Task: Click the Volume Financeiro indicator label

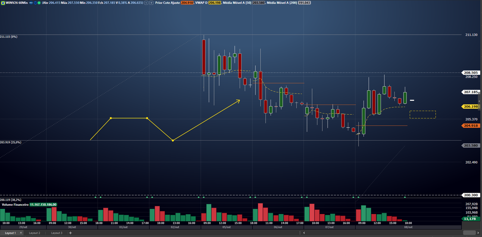Action: pos(15,205)
